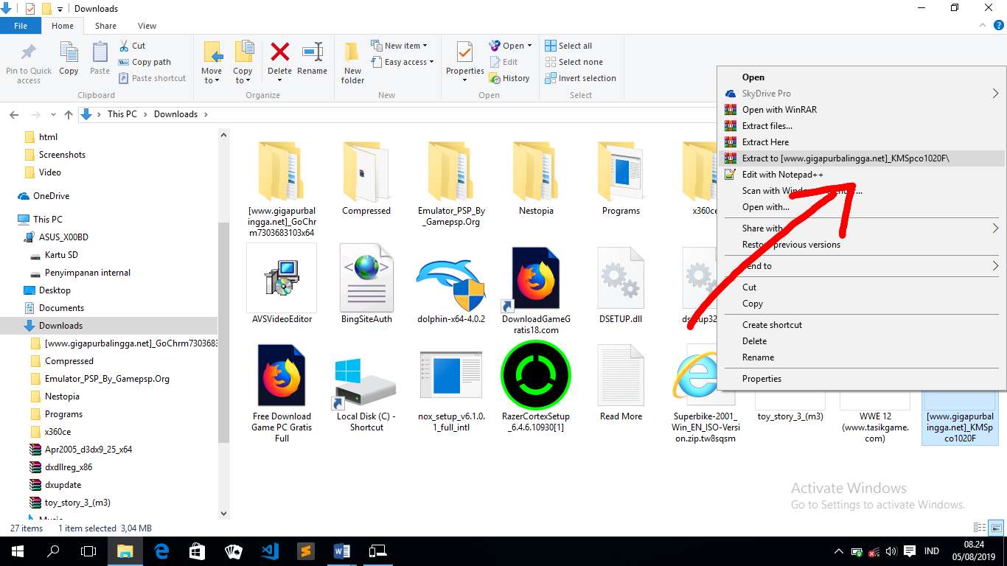This screenshot has width=1007, height=566.
Task: Switch to the Share ribbon tab
Action: coord(105,26)
